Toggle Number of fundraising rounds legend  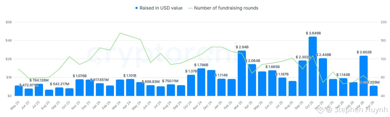pos(223,8)
